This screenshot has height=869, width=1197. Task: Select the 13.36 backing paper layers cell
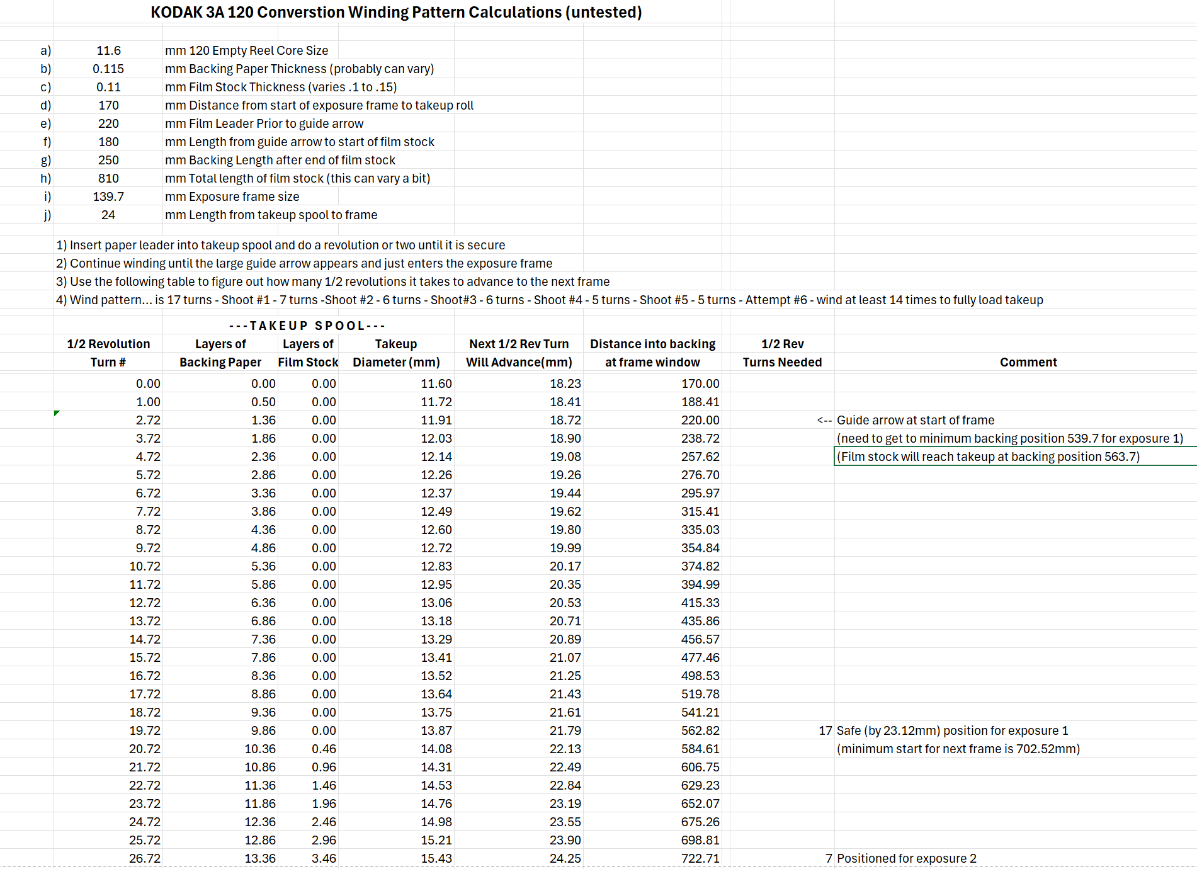(260, 858)
